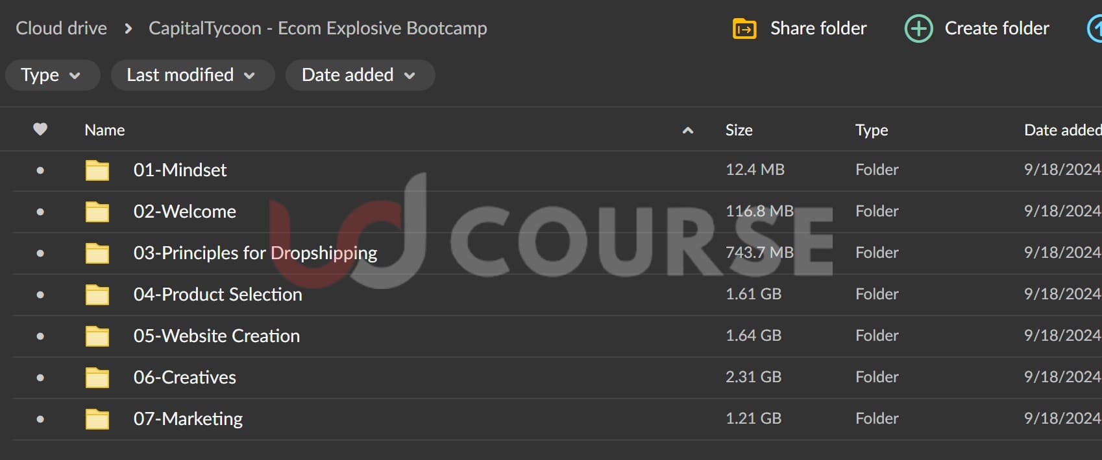Click the Share folder text button
The width and height of the screenshot is (1102, 460).
tap(818, 29)
